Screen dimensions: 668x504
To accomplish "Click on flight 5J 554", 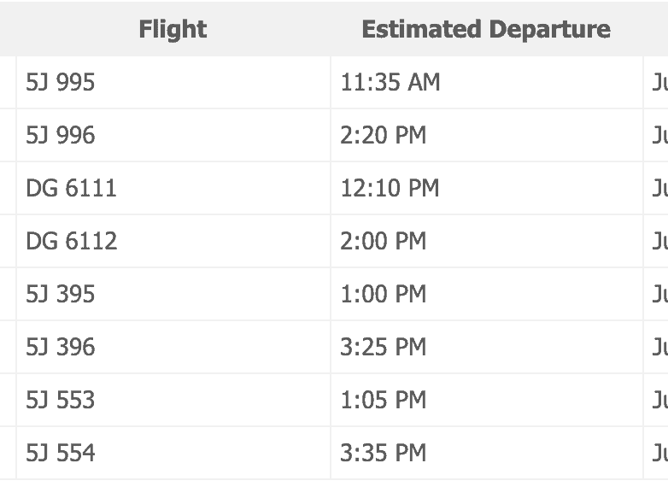I will click(61, 454).
